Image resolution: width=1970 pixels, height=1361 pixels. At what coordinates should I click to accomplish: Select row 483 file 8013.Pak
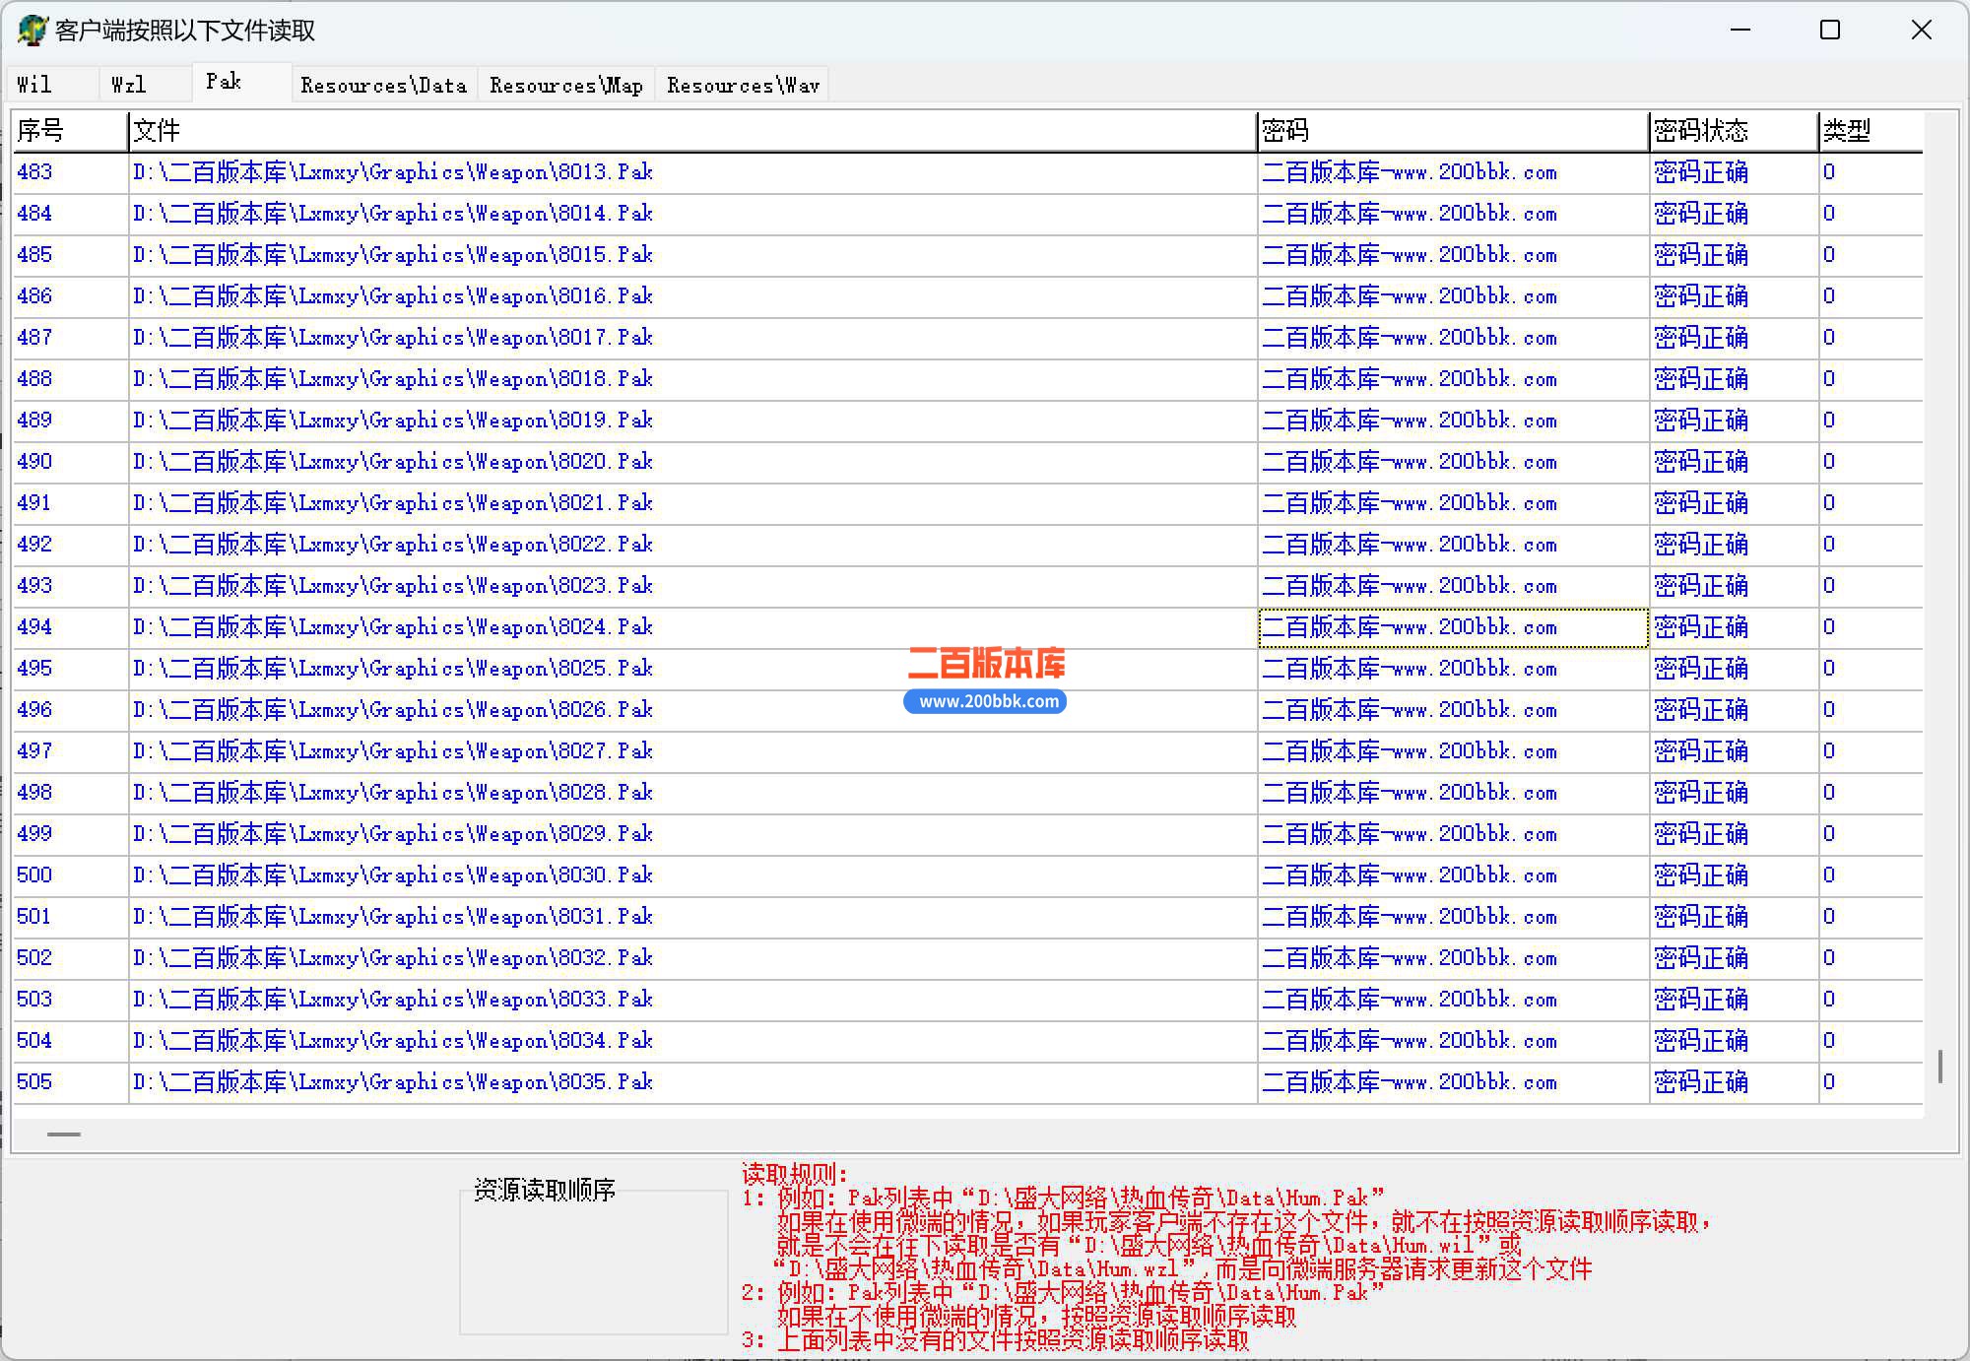click(393, 172)
